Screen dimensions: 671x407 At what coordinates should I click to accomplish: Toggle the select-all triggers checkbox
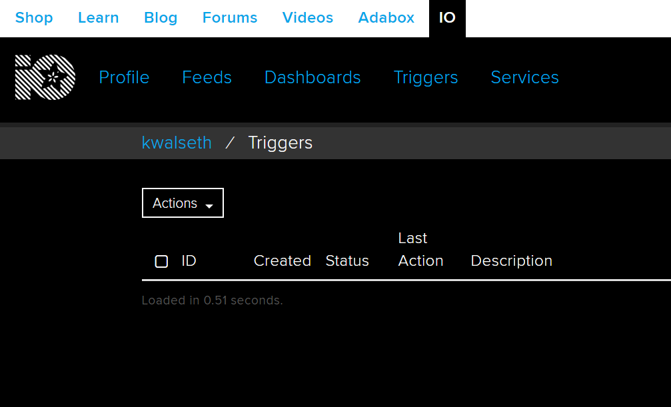161,261
